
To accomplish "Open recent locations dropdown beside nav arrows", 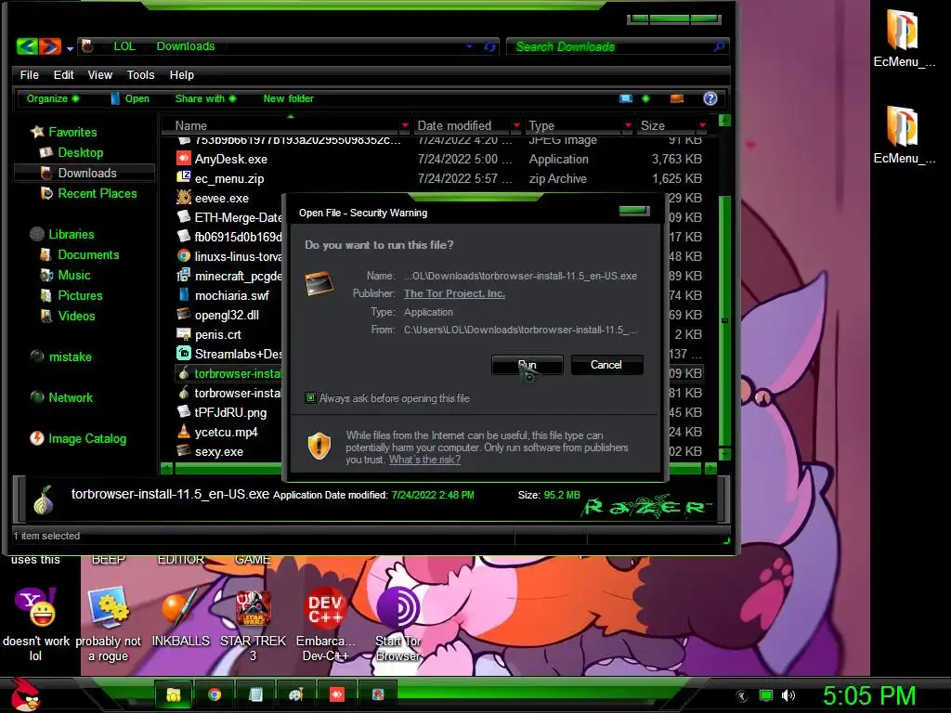I will point(70,48).
